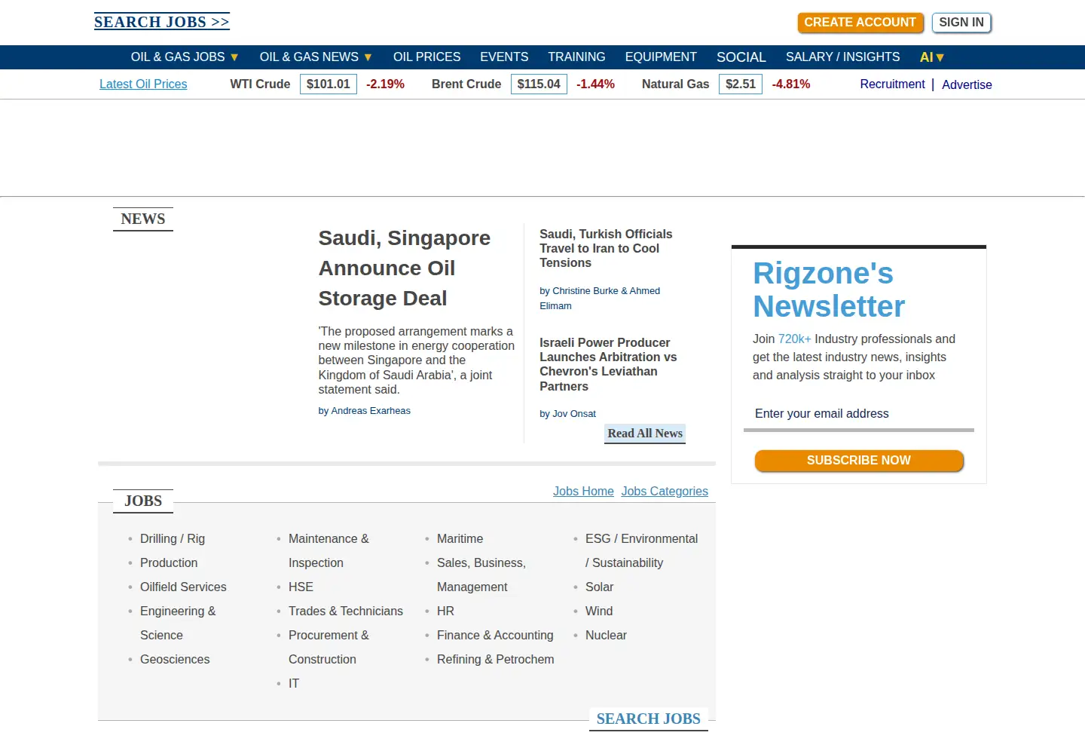Select Drilling / Rig job category
This screenshot has width=1085, height=754.
click(173, 539)
